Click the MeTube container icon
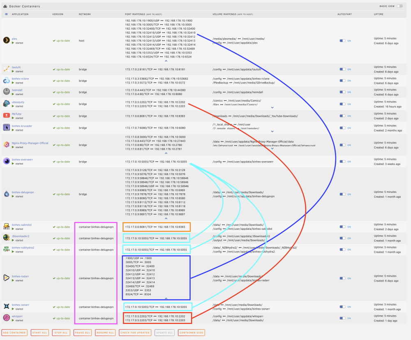The height and width of the screenshot is (340, 411). 6,116
